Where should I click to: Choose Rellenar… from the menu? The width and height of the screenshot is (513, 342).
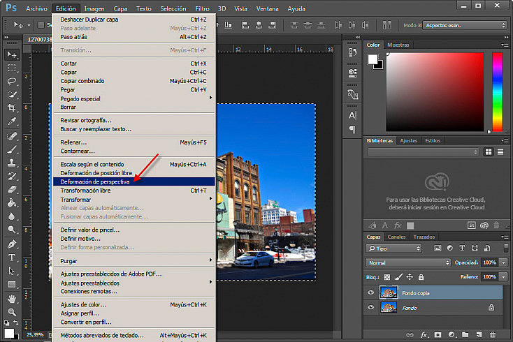coord(133,142)
